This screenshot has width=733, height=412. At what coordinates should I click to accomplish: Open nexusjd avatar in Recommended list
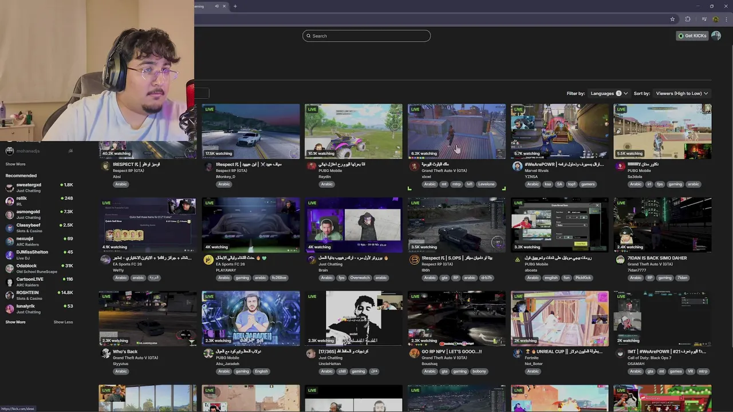coord(9,241)
